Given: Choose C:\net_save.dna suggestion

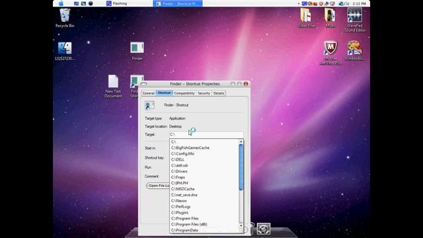Looking at the screenshot, I should 204,195.
